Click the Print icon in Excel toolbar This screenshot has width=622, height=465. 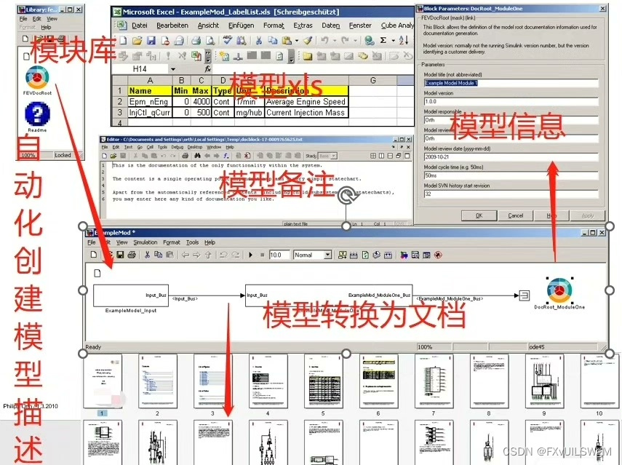pyautogui.click(x=196, y=41)
